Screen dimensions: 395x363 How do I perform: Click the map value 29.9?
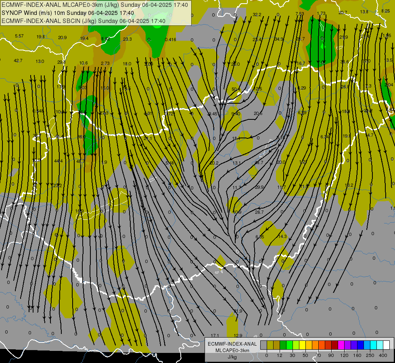259,187
